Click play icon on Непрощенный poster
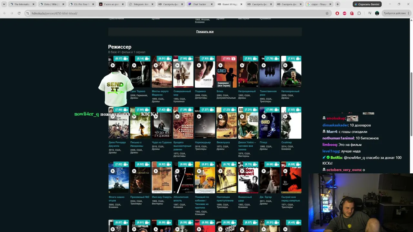This screenshot has width=413, height=232. tap(242, 65)
